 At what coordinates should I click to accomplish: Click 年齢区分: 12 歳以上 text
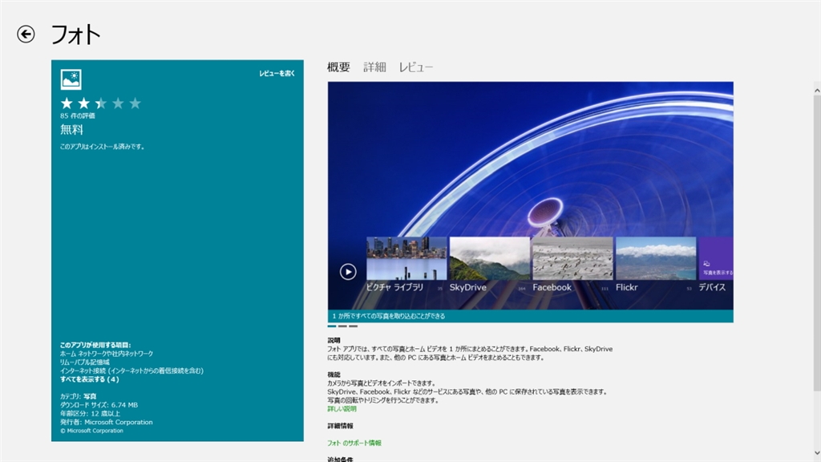[90, 414]
